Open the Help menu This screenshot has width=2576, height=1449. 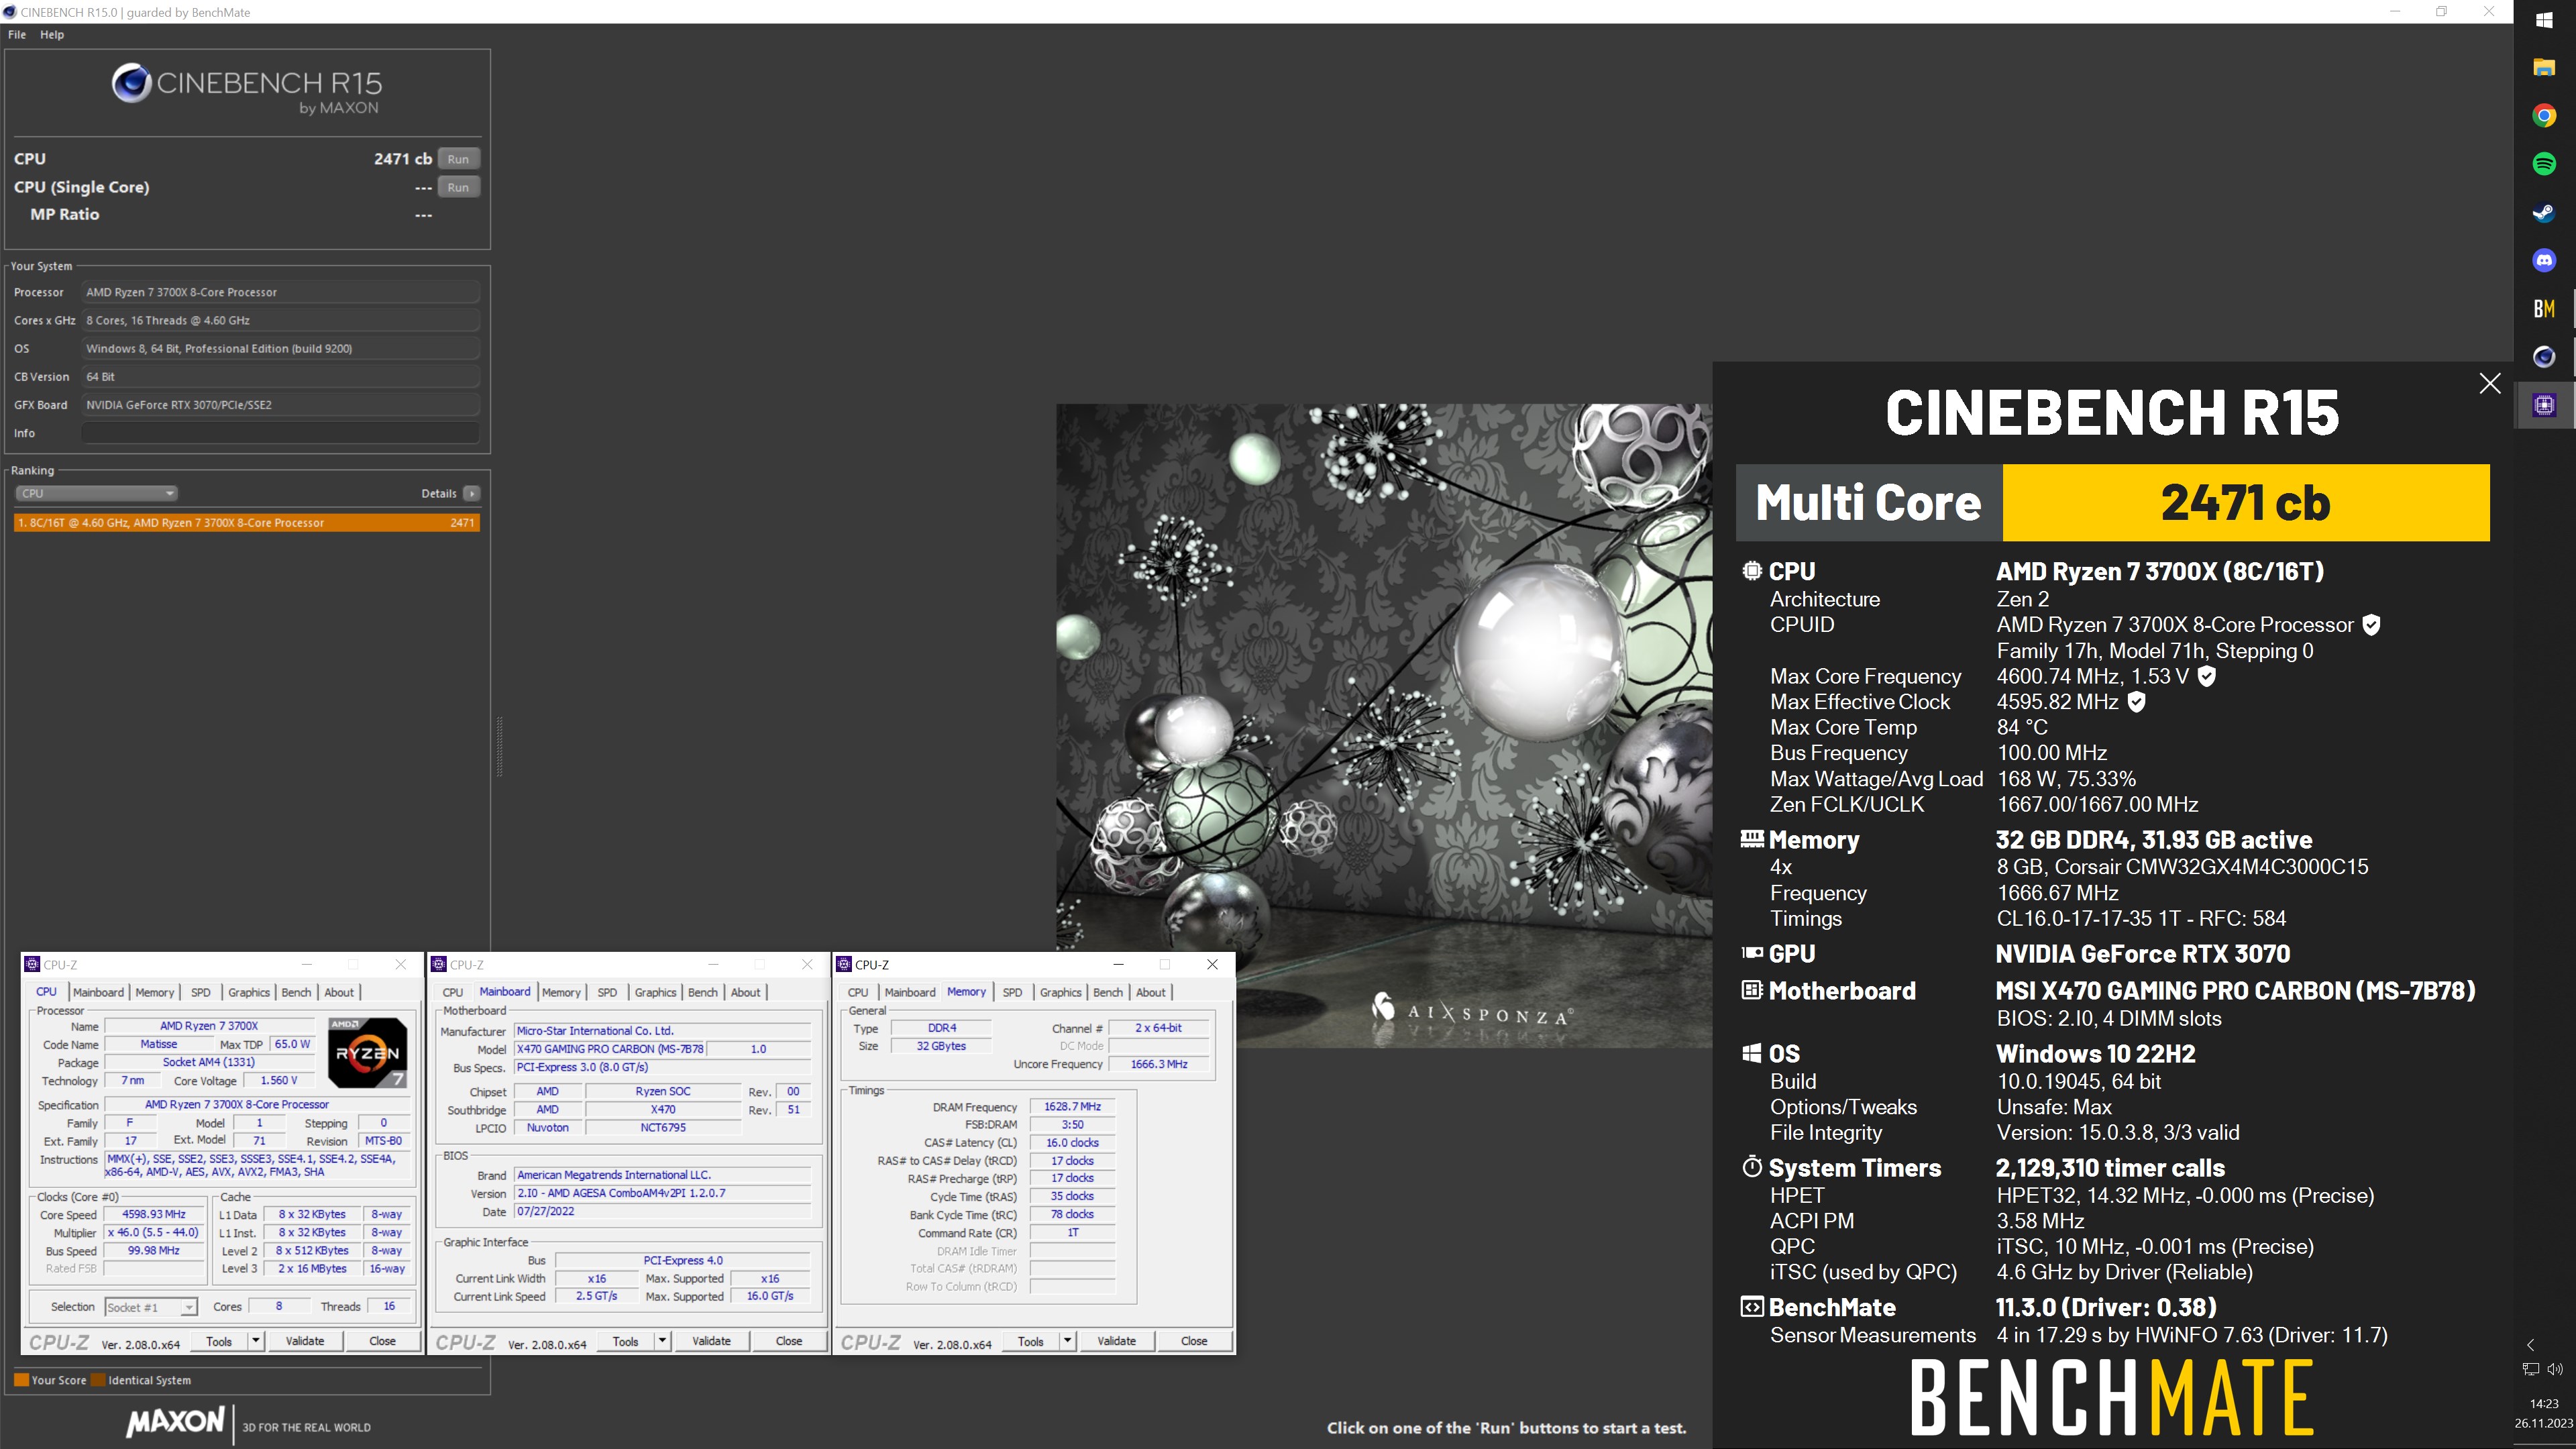pyautogui.click(x=52, y=34)
